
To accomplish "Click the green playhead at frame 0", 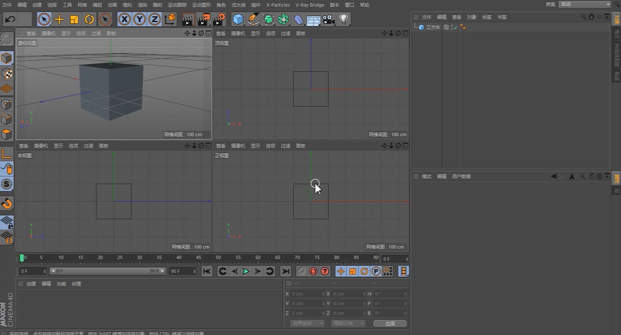I will click(22, 258).
